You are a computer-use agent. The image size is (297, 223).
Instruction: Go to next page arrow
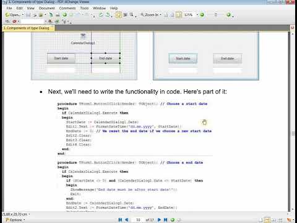pyautogui.click(x=159, y=220)
